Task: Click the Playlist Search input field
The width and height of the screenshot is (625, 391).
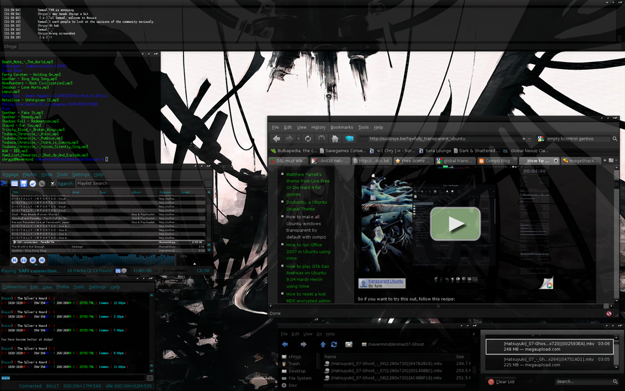Action: 139,184
